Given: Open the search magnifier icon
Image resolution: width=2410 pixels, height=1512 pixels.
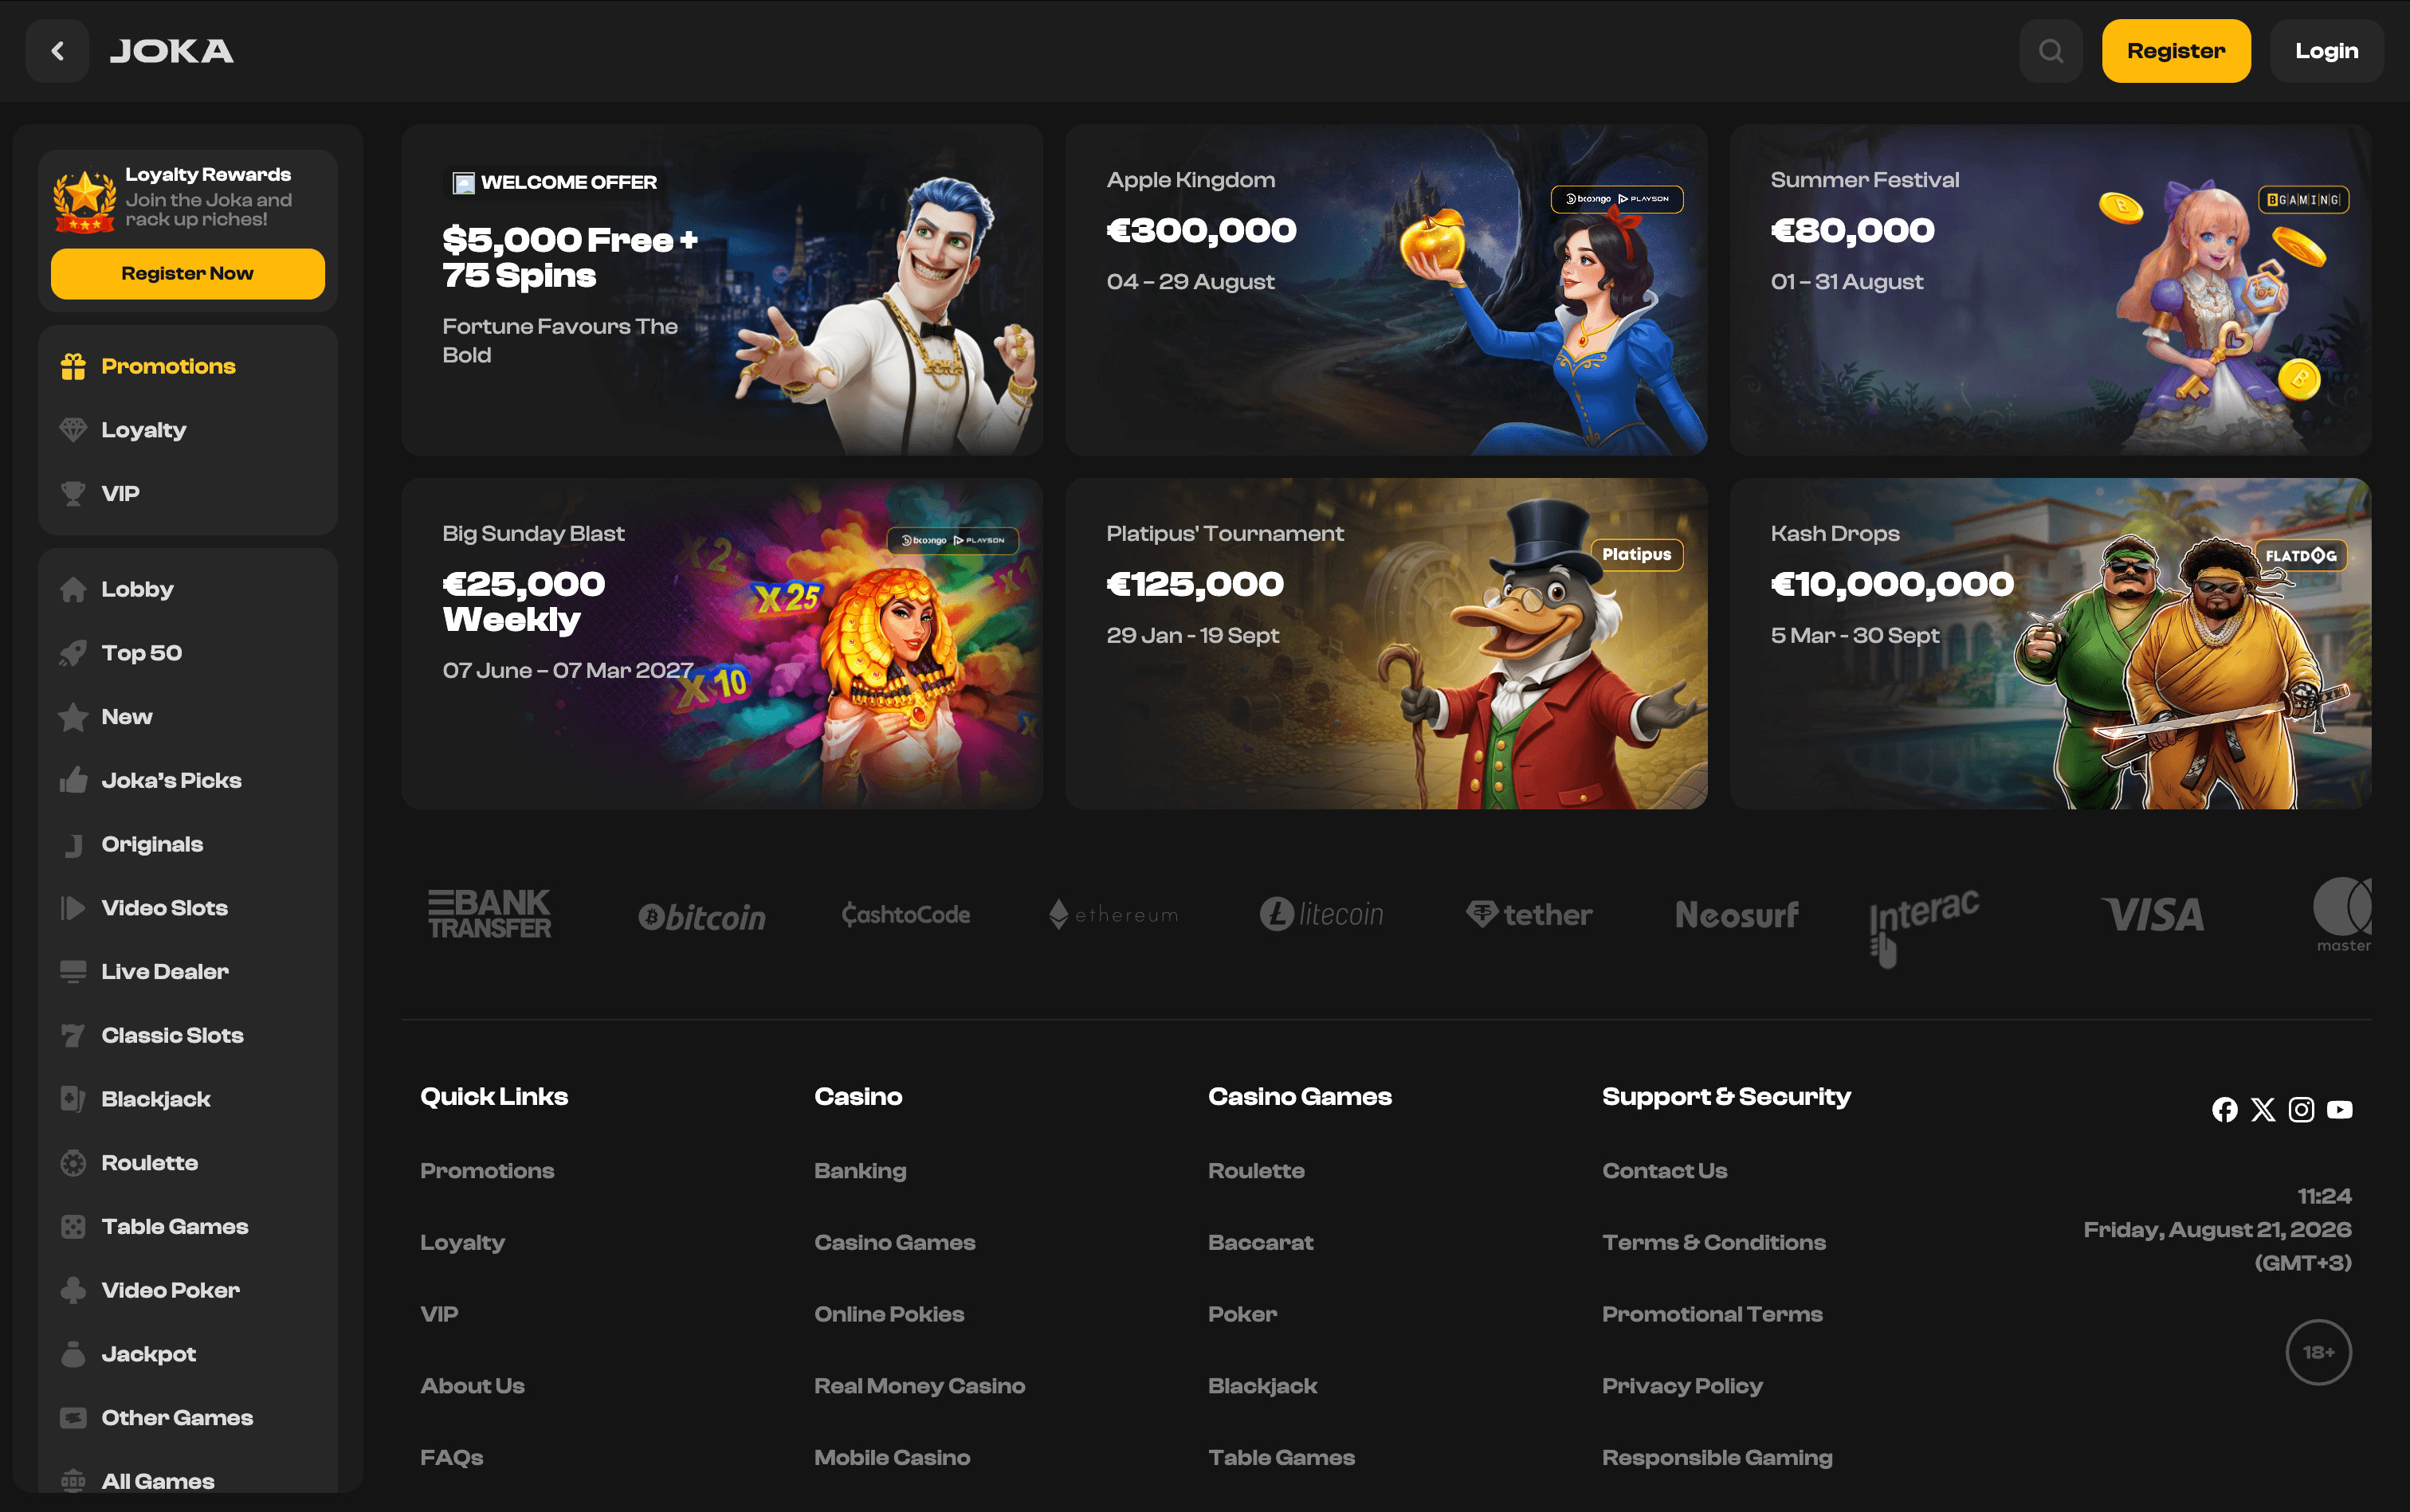Looking at the screenshot, I should point(2051,51).
